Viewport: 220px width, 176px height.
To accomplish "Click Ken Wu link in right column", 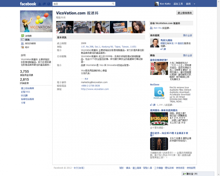I will click(x=157, y=28).
